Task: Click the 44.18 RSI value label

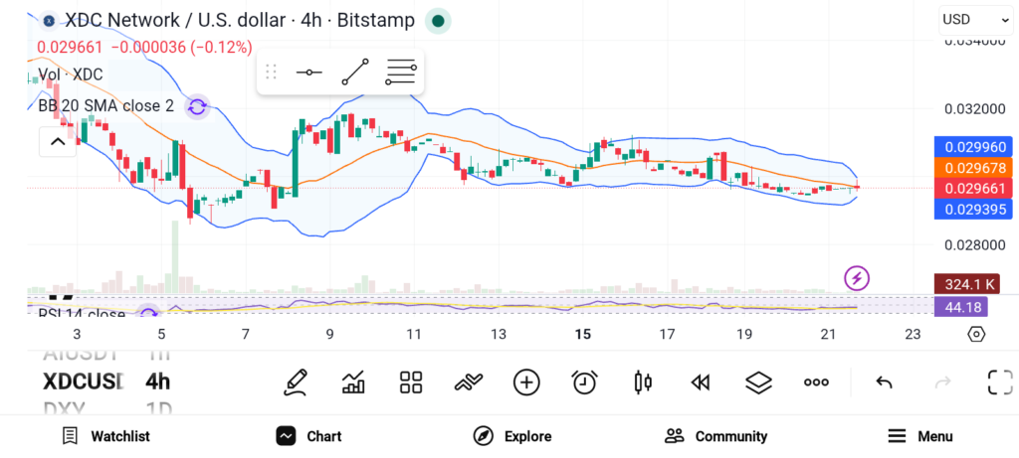Action: point(960,307)
